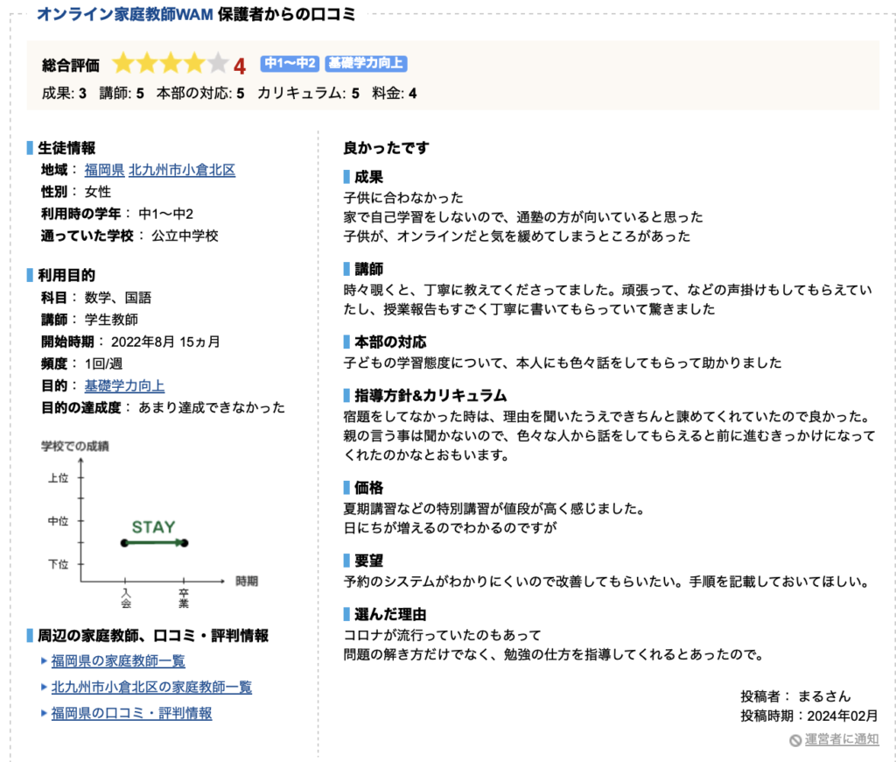Click the 利用目的 section heading

click(x=66, y=275)
